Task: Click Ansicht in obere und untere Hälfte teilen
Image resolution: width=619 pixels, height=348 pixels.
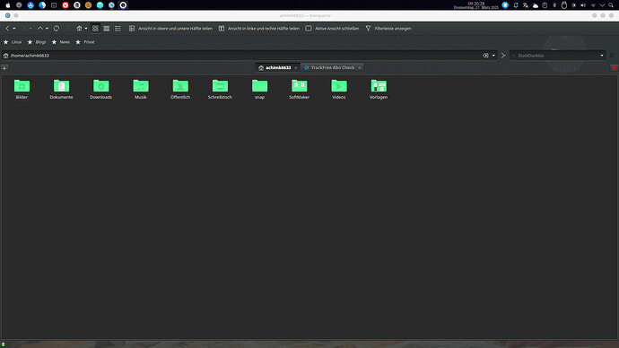Action: point(170,29)
